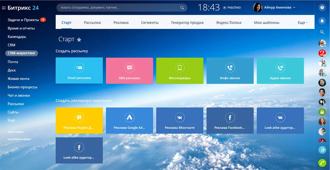Collapse the left menu with hamburger icon

coord(4,8)
